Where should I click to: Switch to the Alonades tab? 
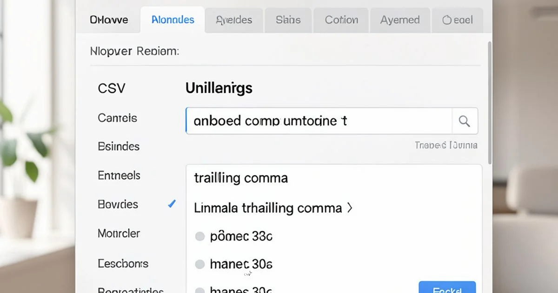coord(173,20)
